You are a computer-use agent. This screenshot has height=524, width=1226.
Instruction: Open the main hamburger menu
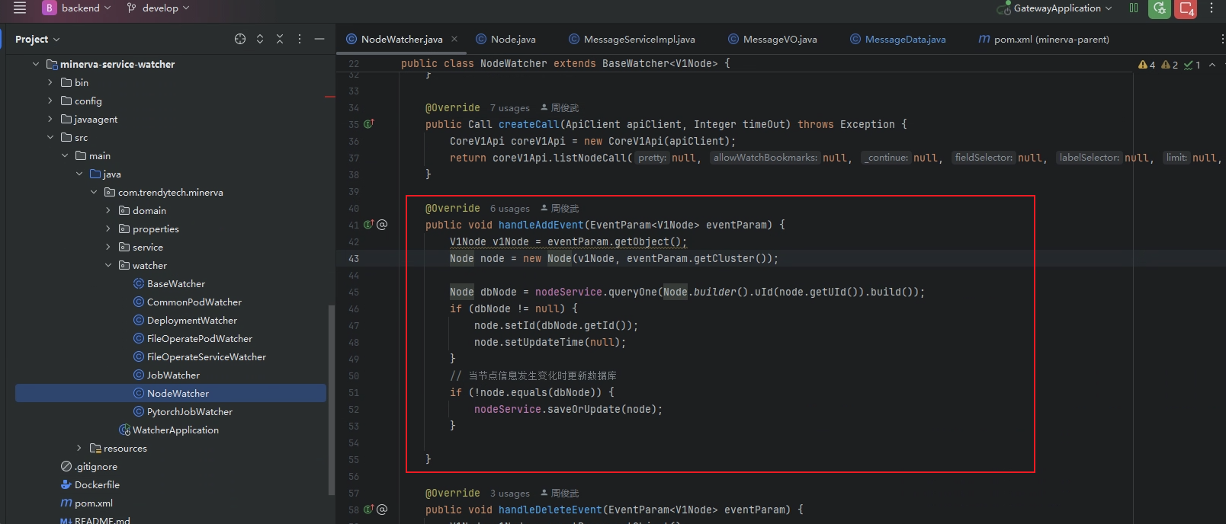tap(20, 8)
